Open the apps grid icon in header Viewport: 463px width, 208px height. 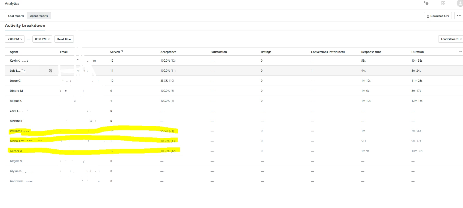[x=443, y=3]
